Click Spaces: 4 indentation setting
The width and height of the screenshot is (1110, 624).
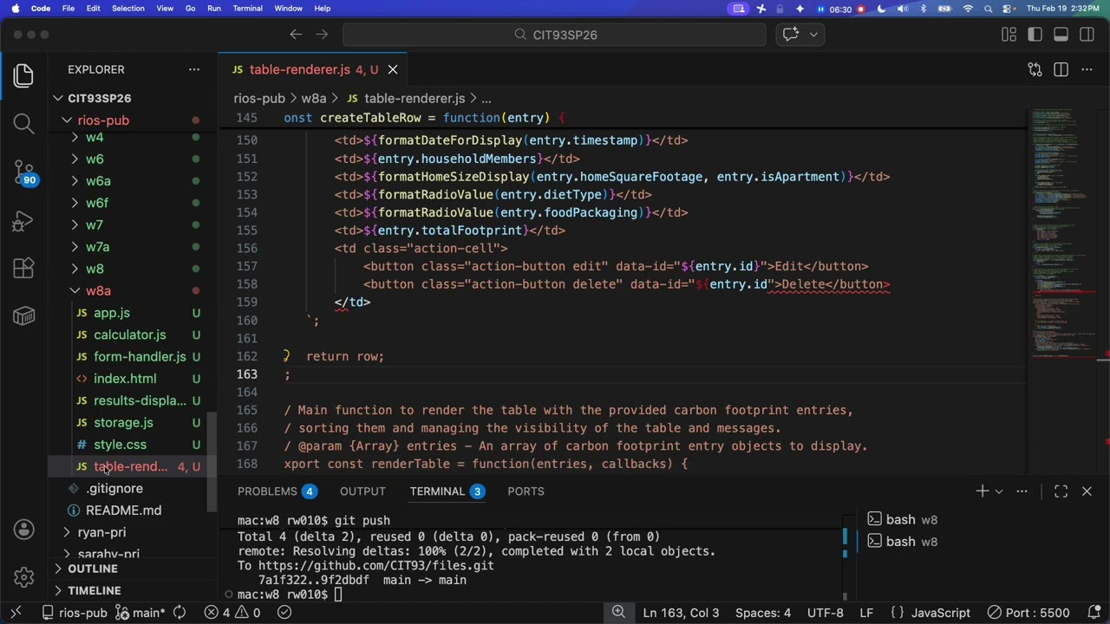(763, 613)
